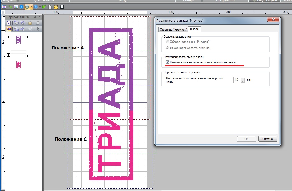Image resolution: width=292 pixels, height=191 pixels.
Task: Click the green right-arrow toolbar icon
Action: [x=10, y=7]
